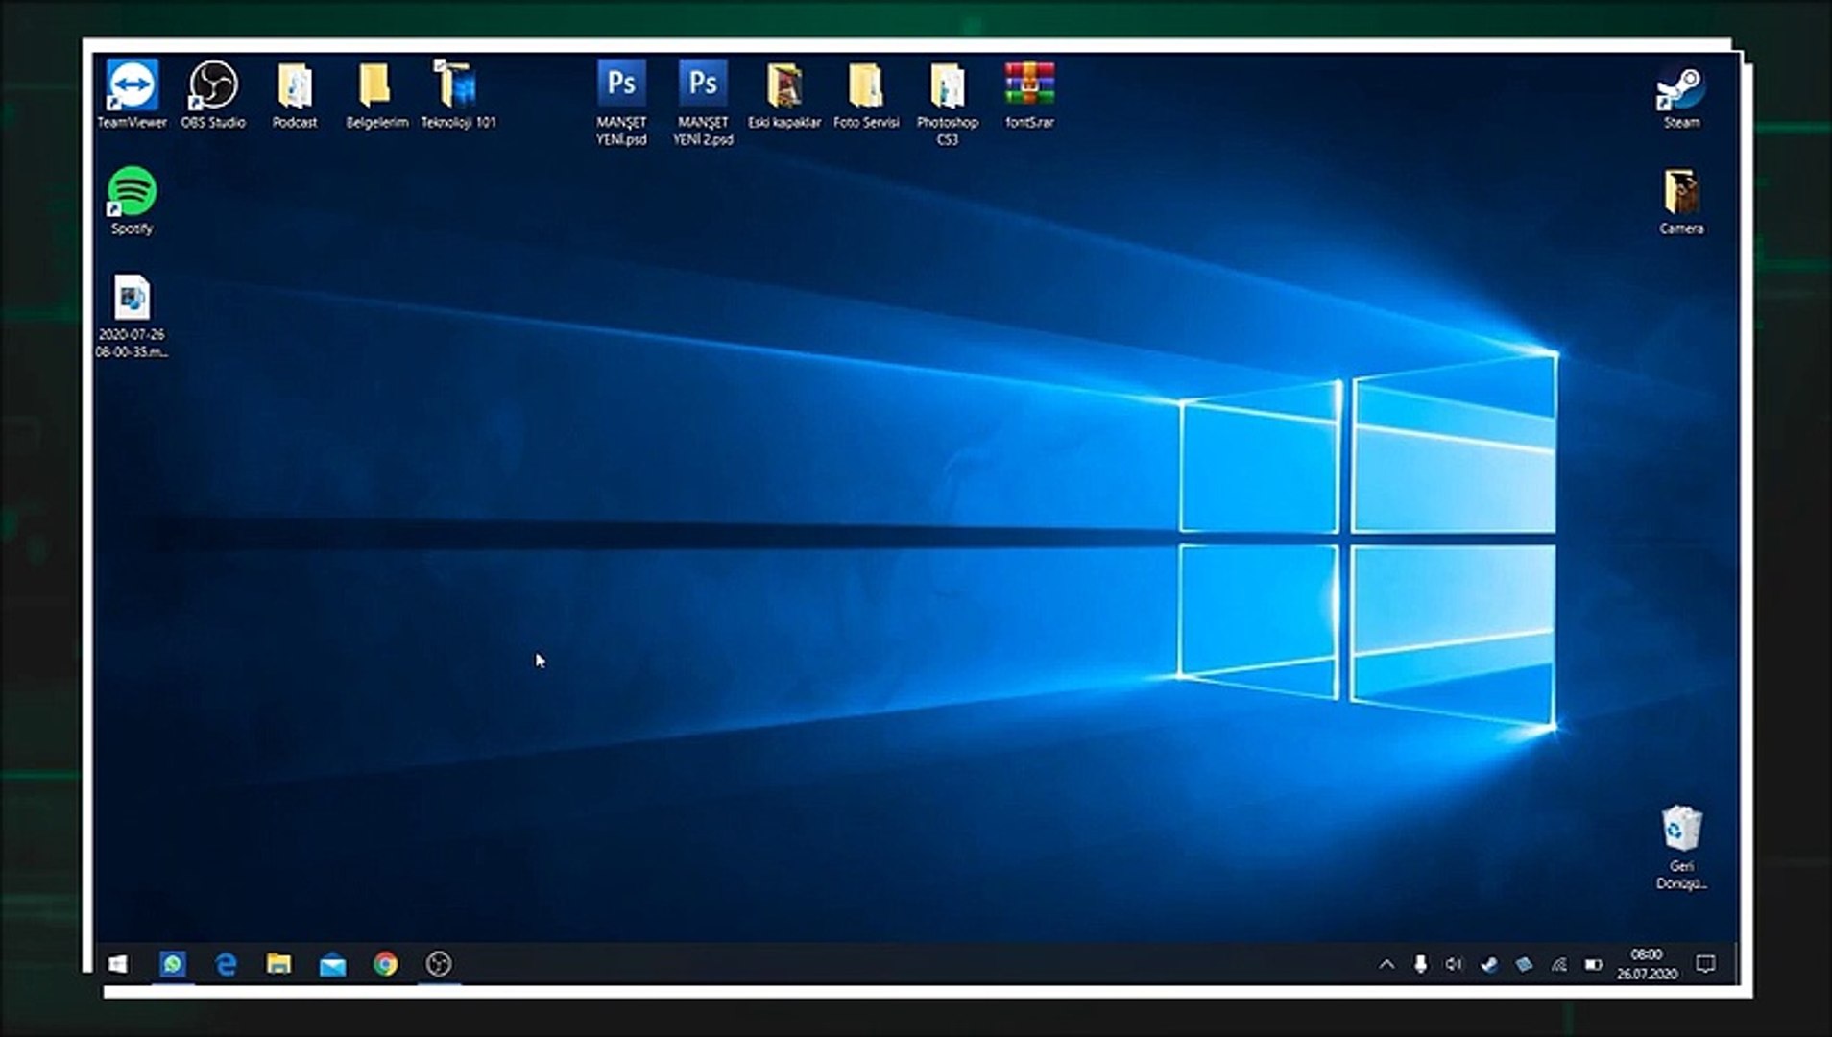
Task: Select the Teknoloji 101 shortcut
Action: pyautogui.click(x=458, y=94)
